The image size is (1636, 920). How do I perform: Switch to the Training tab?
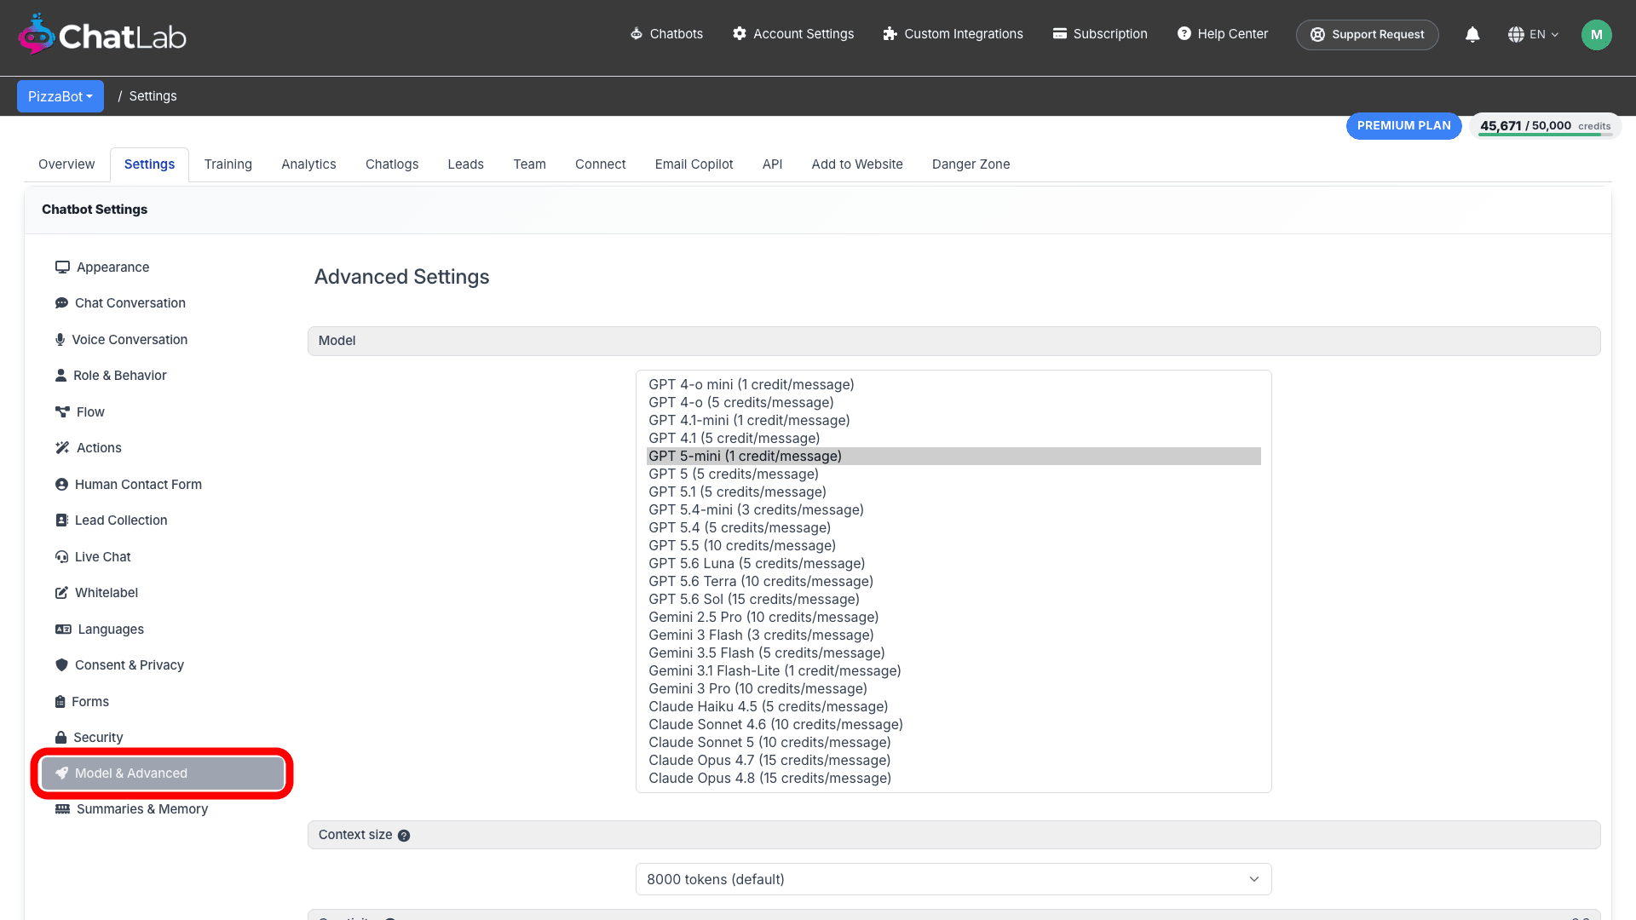coord(228,164)
